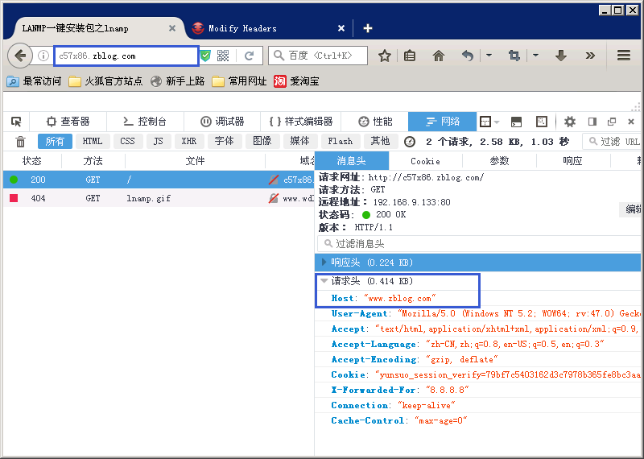Open the 爱淘宝 bookmark link
644x459 pixels.
coord(297,81)
